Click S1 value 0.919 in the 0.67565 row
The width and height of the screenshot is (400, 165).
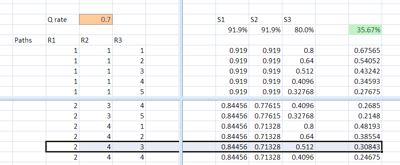233,51
